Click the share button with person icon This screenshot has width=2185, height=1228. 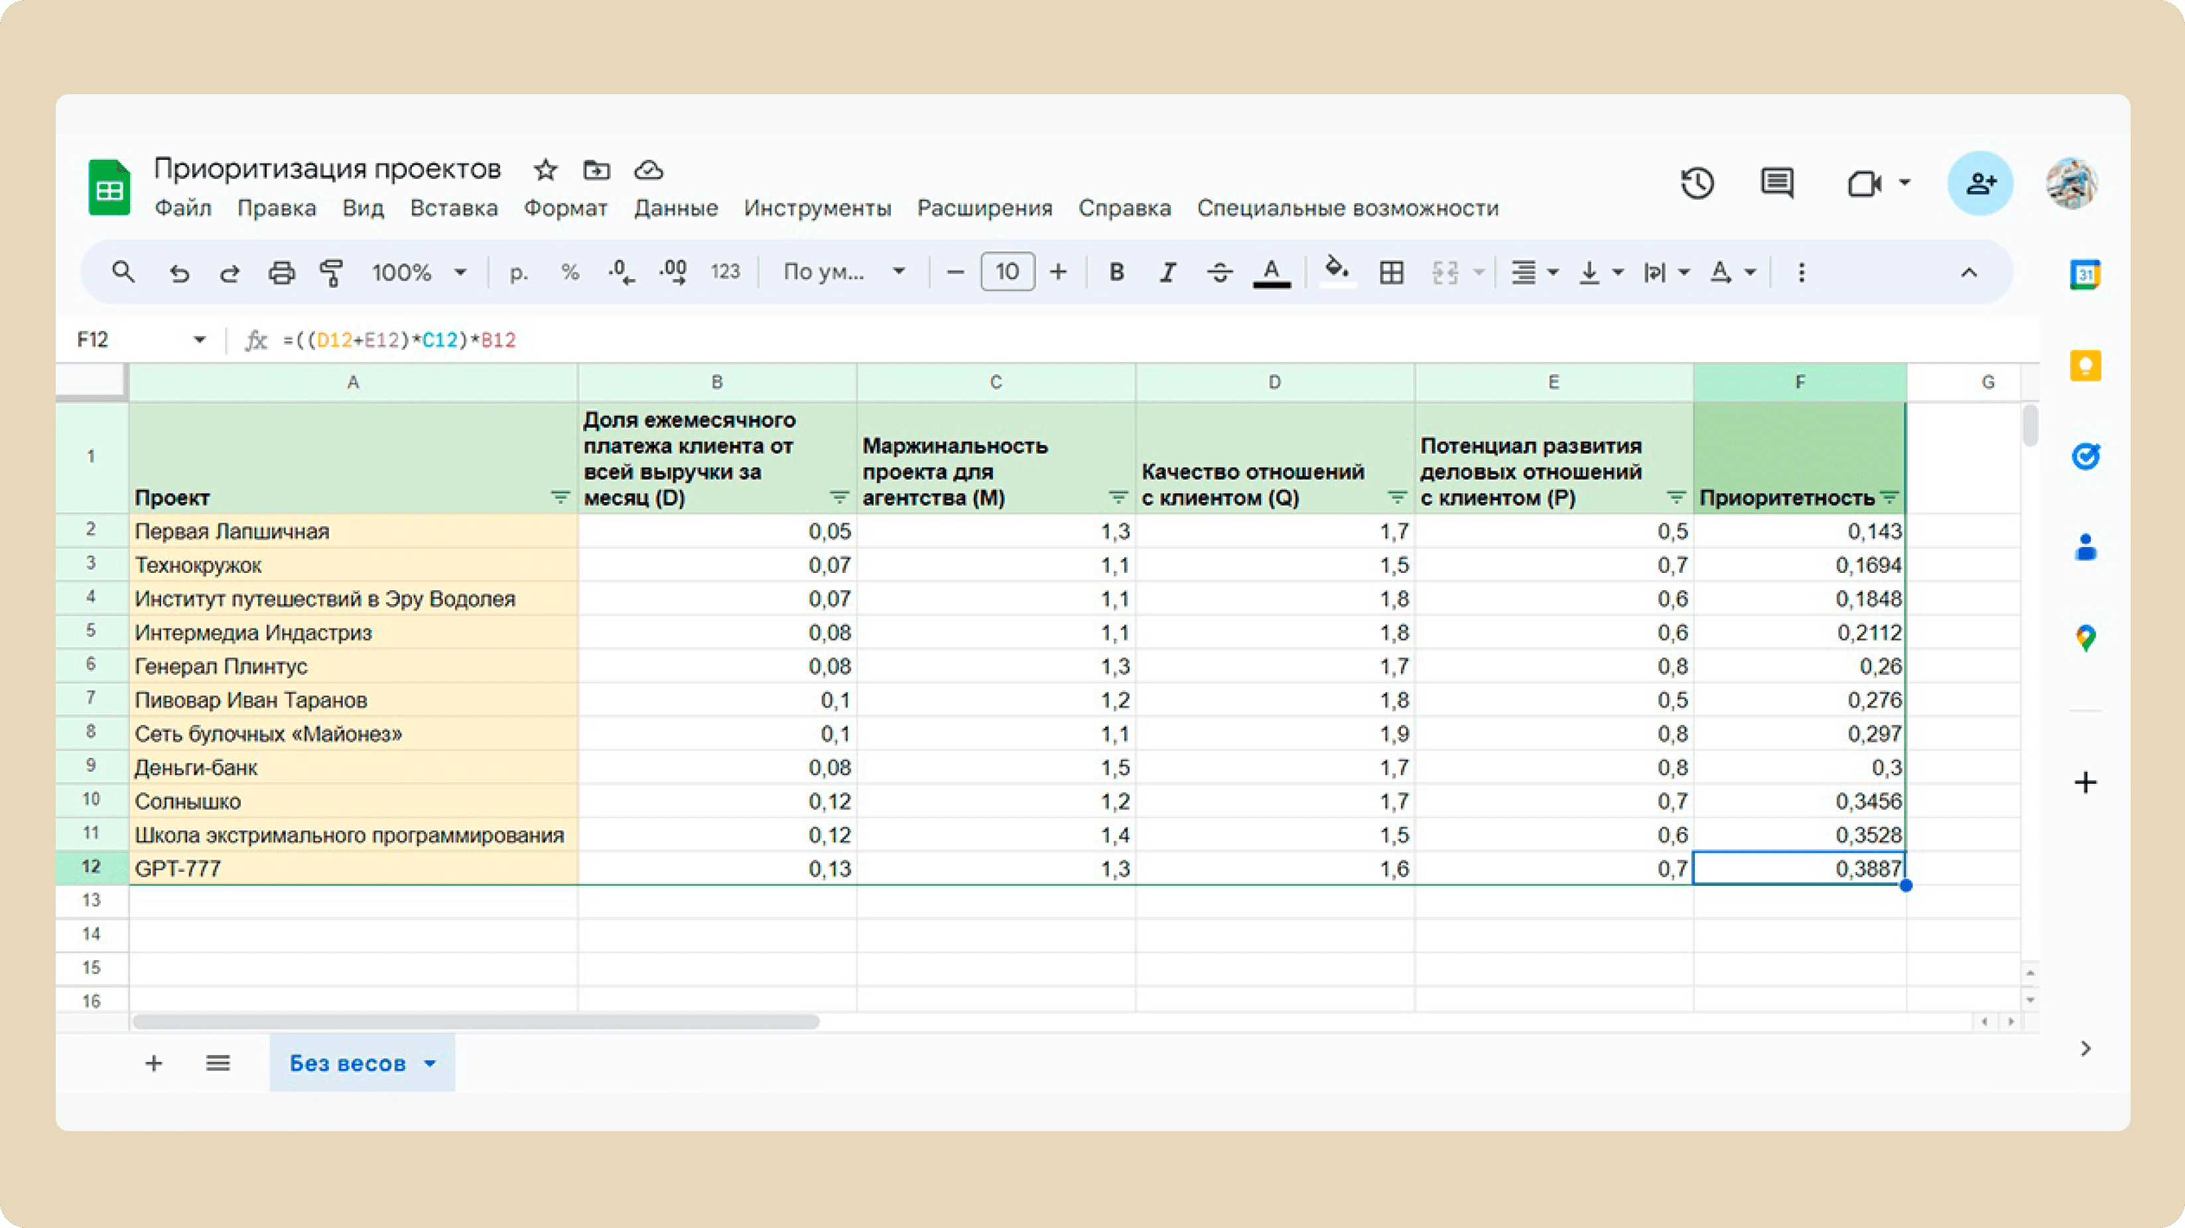click(1981, 183)
